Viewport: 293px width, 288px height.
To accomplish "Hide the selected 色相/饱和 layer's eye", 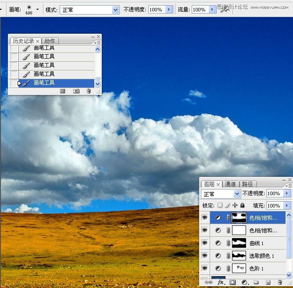I will pyautogui.click(x=204, y=218).
